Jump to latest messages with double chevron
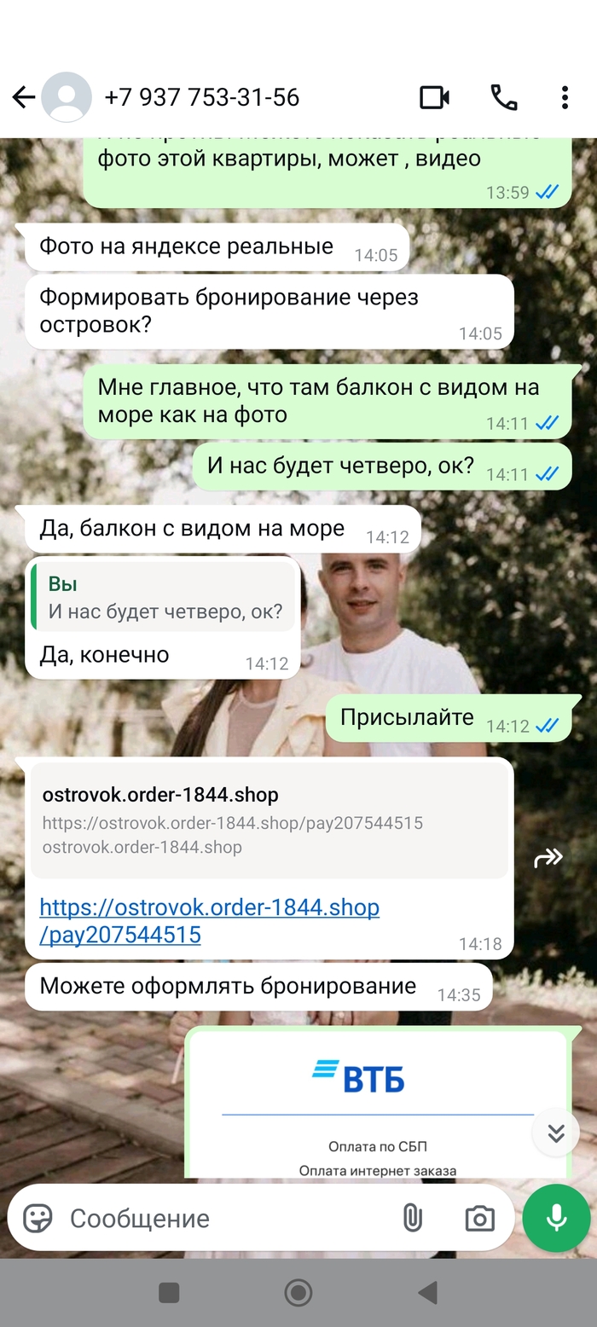 coord(556,1133)
